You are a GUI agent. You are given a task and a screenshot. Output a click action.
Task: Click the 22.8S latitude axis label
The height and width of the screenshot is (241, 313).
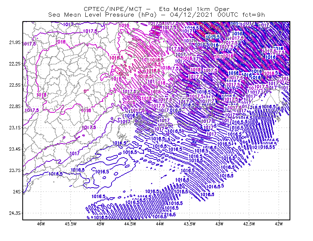click(15, 106)
